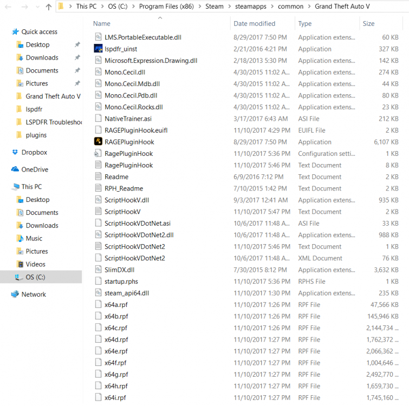Click the pin icon beside Quick access Documents
The image size is (409, 406).
click(77, 70)
